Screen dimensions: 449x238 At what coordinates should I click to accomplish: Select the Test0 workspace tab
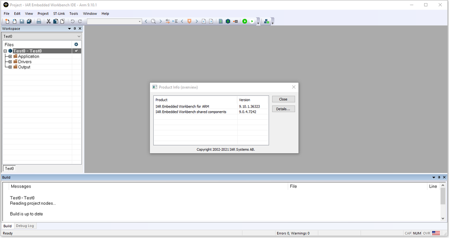[9, 169]
